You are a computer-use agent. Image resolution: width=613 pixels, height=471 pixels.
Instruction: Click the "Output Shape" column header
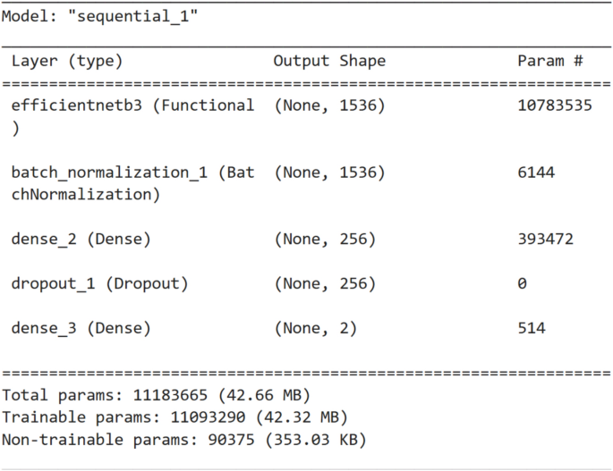pos(329,62)
